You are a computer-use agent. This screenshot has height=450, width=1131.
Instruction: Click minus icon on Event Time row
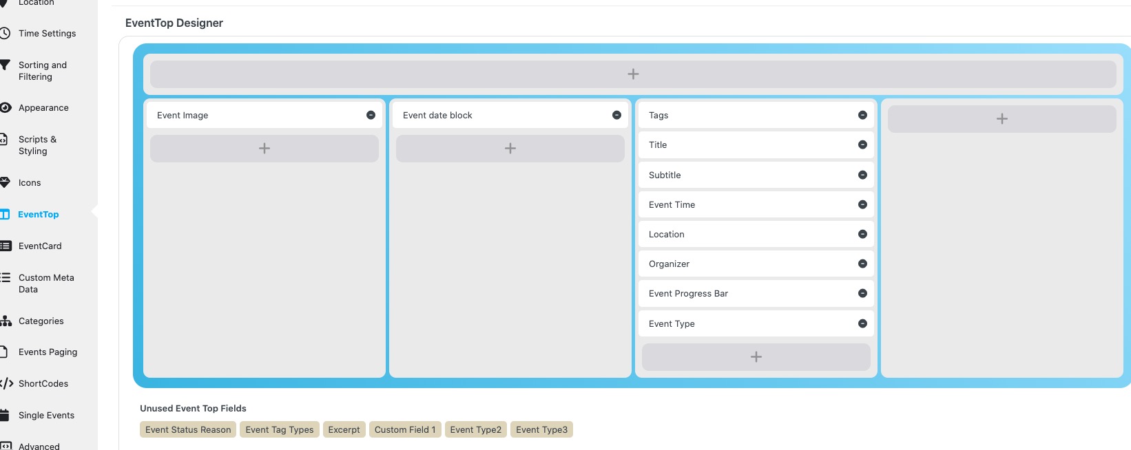pyautogui.click(x=862, y=205)
